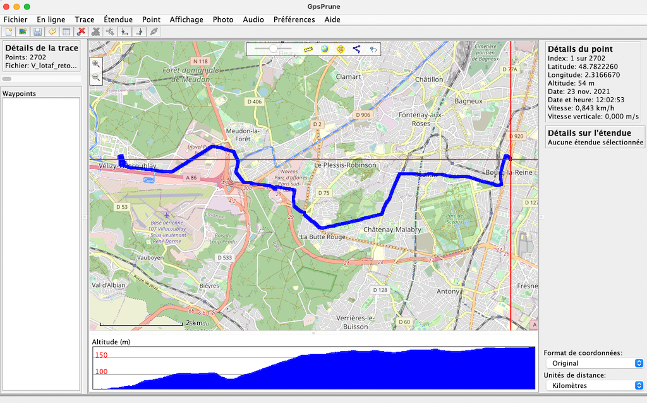
Task: Click the Détails du point heading
Action: [x=580, y=49]
